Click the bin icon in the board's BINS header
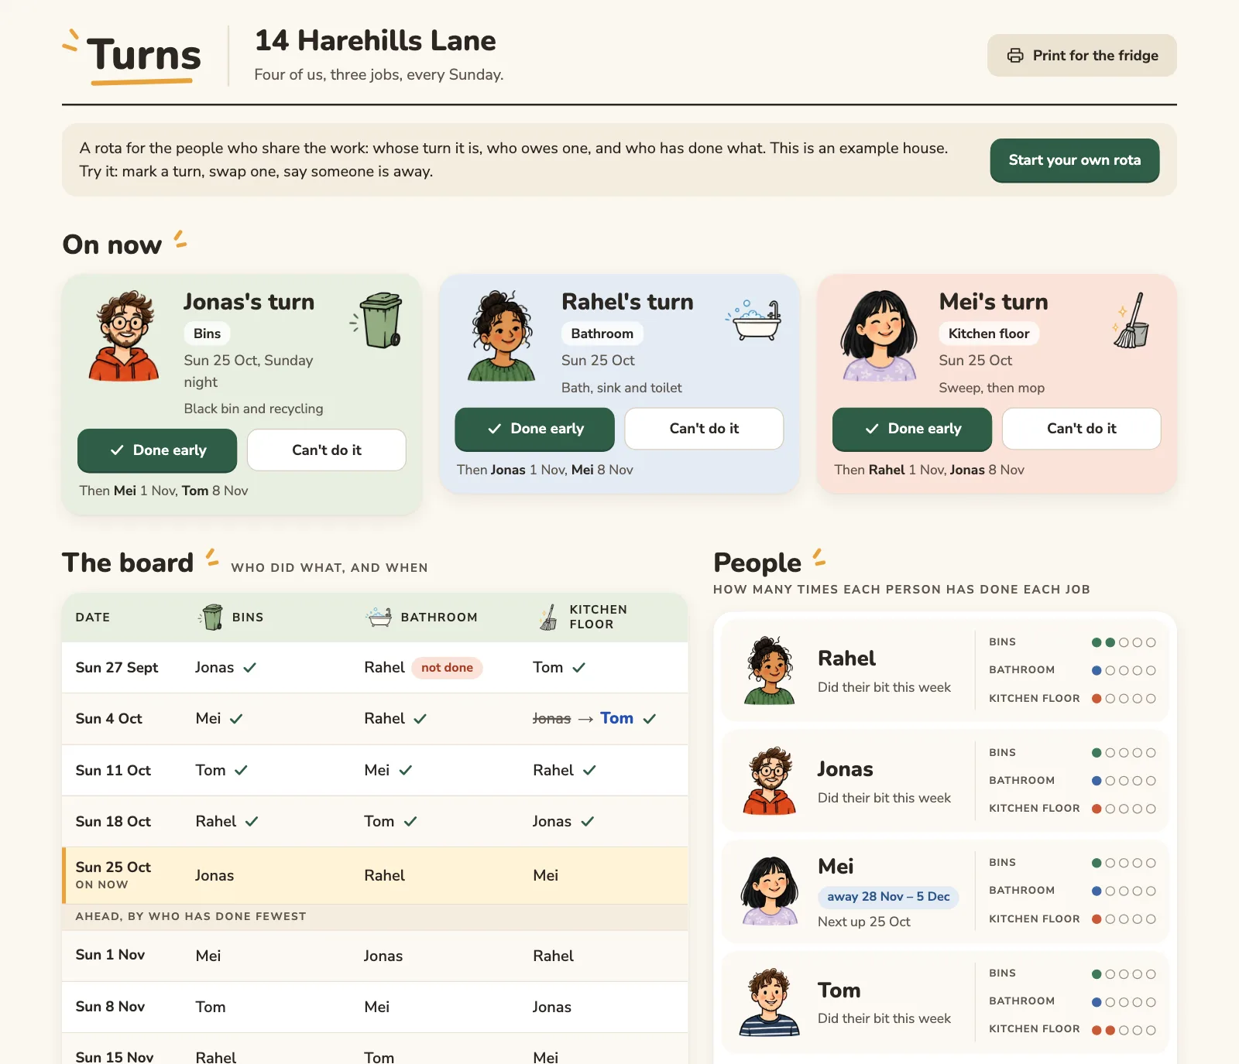The image size is (1239, 1064). point(211,617)
